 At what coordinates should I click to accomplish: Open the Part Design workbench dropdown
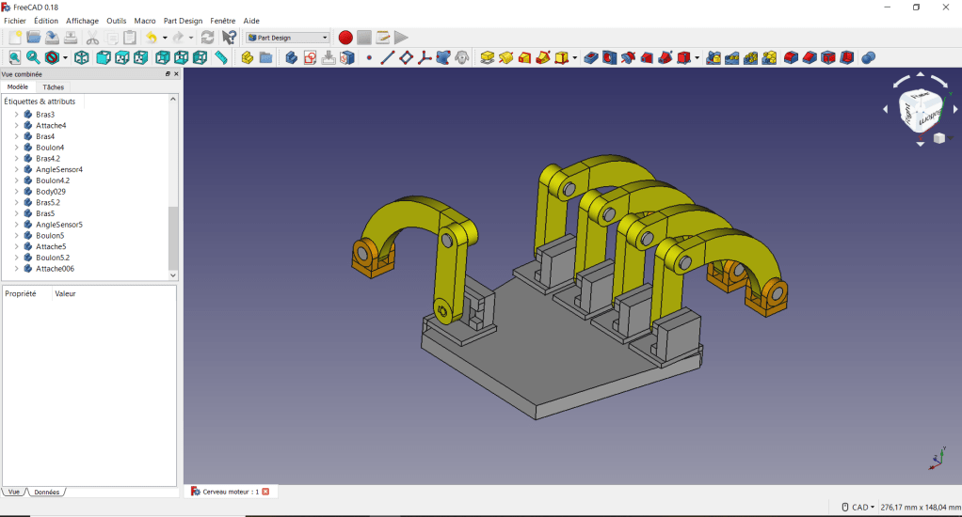point(288,38)
